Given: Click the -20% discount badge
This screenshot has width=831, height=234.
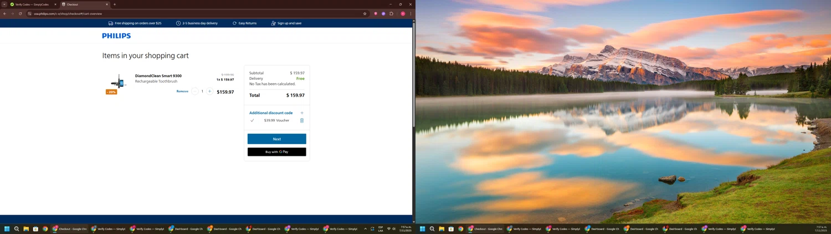Looking at the screenshot, I should click(111, 92).
